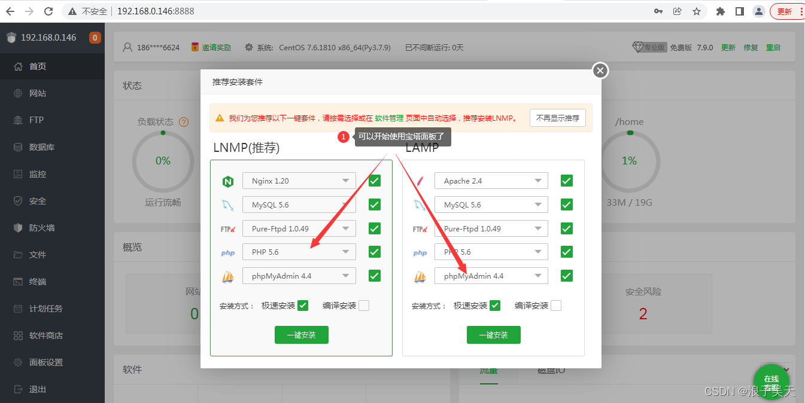Click the LAMP 一键安装 button
The image size is (805, 403).
[494, 335]
